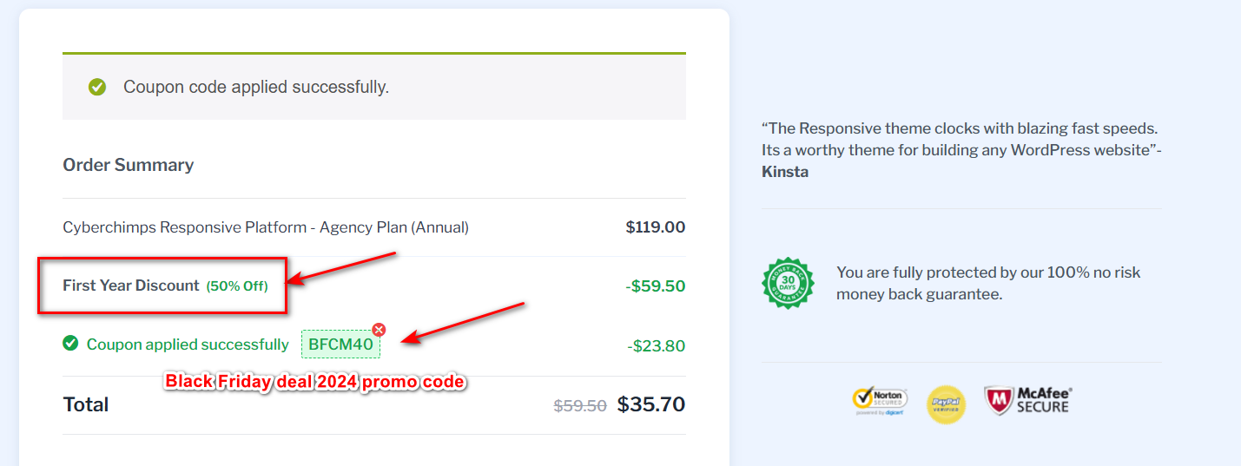Remove the BFCM40 coupon with red X
The height and width of the screenshot is (466, 1241).
point(379,330)
